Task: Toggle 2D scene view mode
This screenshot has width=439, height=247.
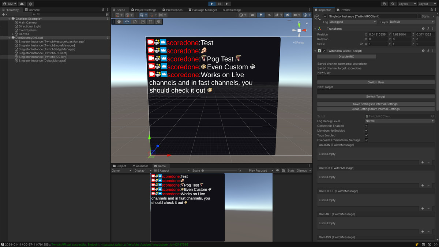Action: (252, 15)
